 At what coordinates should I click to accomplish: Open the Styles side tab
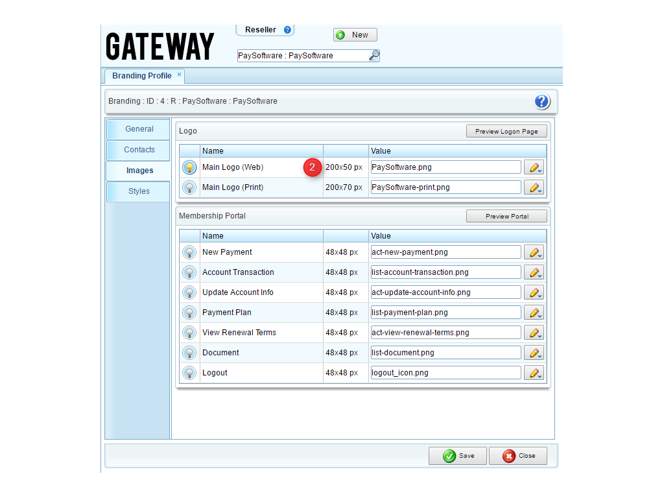[139, 191]
